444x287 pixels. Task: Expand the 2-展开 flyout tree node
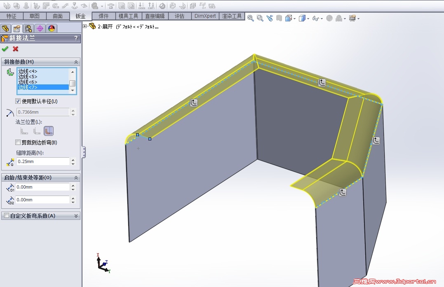coord(85,26)
